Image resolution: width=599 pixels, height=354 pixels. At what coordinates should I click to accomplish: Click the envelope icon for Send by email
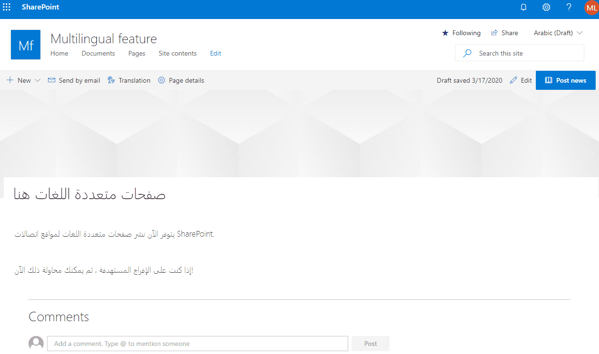tap(52, 80)
